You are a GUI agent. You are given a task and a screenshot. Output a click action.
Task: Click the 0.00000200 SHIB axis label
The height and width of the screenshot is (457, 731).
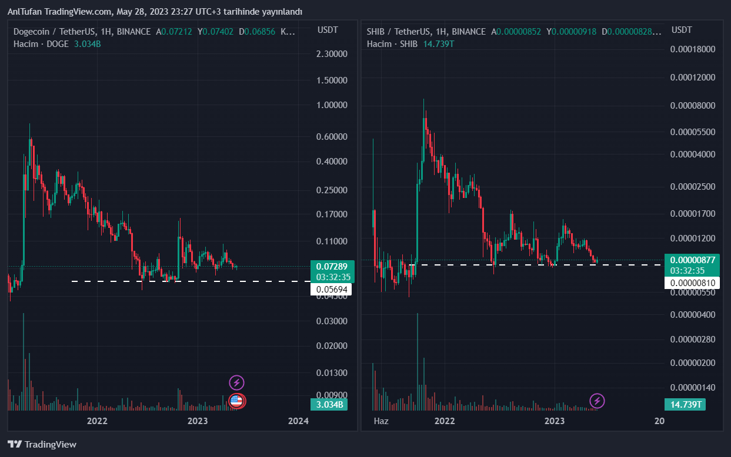693,363
